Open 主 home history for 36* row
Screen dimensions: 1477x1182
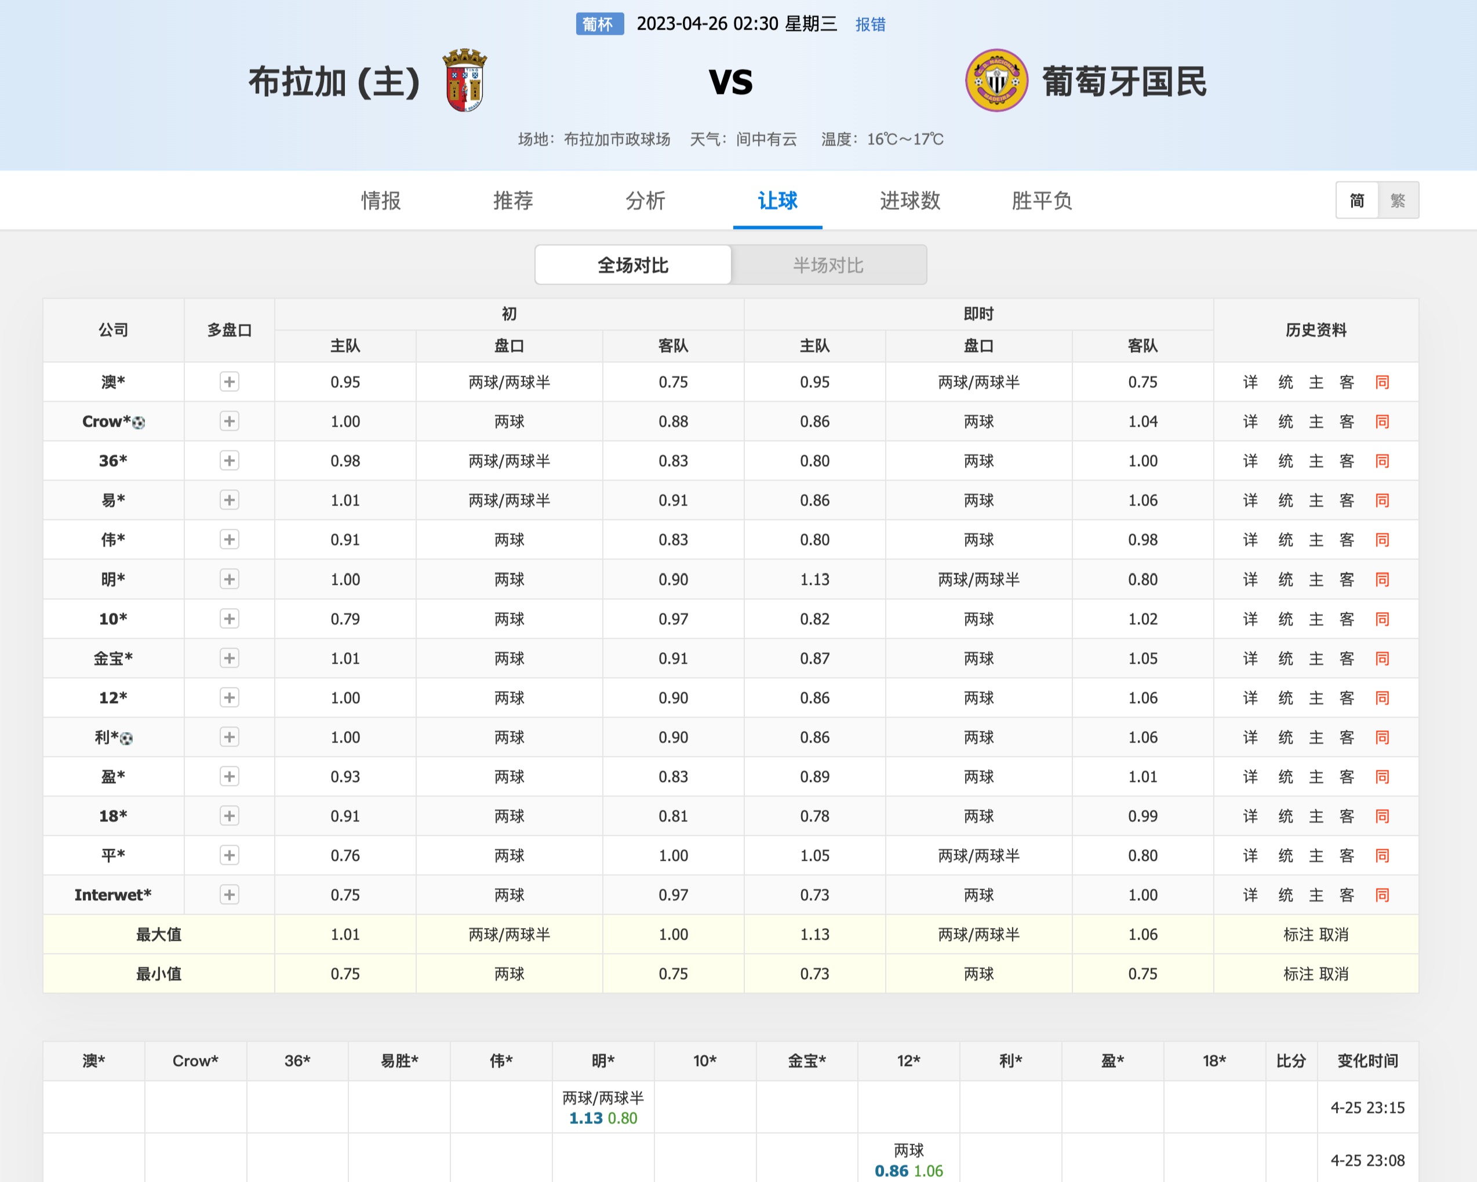click(x=1316, y=460)
